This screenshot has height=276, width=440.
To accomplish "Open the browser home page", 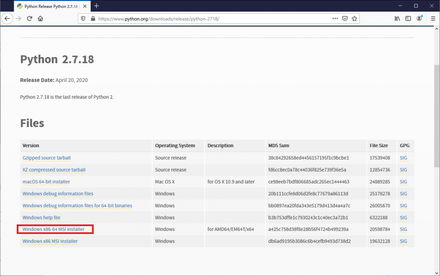I will (x=40, y=18).
